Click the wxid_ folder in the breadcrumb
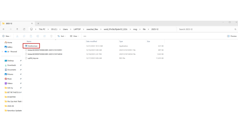The image size is (238, 134). coord(116,29)
